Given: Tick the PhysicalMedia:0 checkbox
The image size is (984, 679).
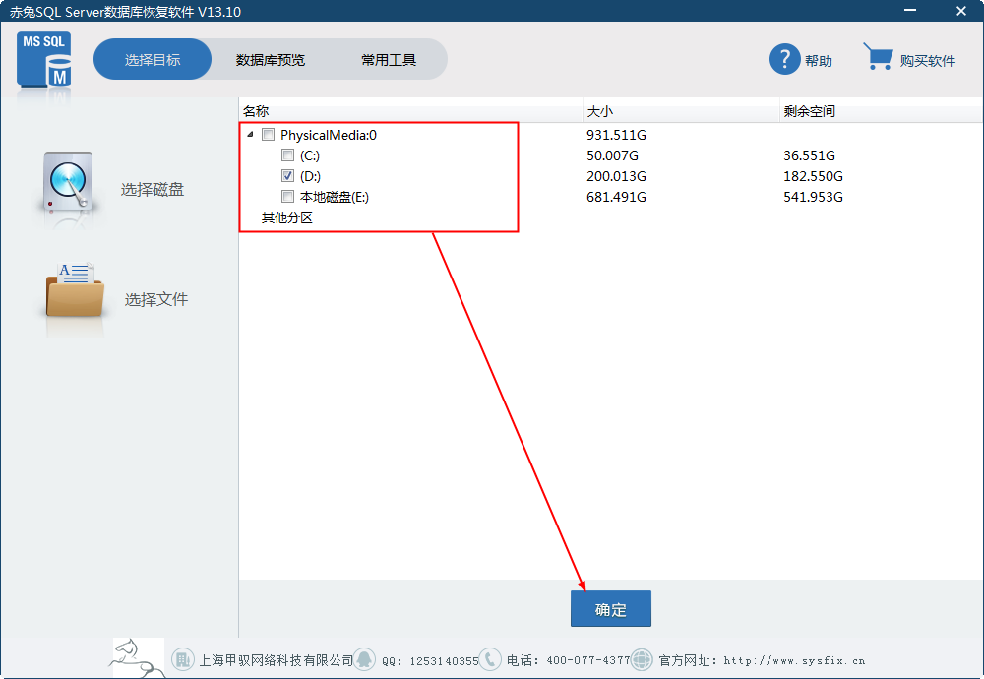Looking at the screenshot, I should point(269,134).
